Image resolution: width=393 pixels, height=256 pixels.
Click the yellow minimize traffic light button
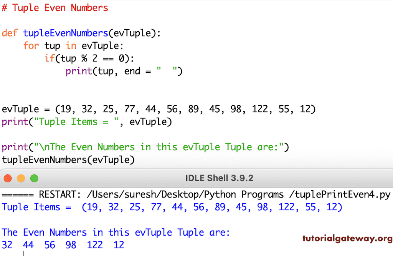(x=21, y=178)
